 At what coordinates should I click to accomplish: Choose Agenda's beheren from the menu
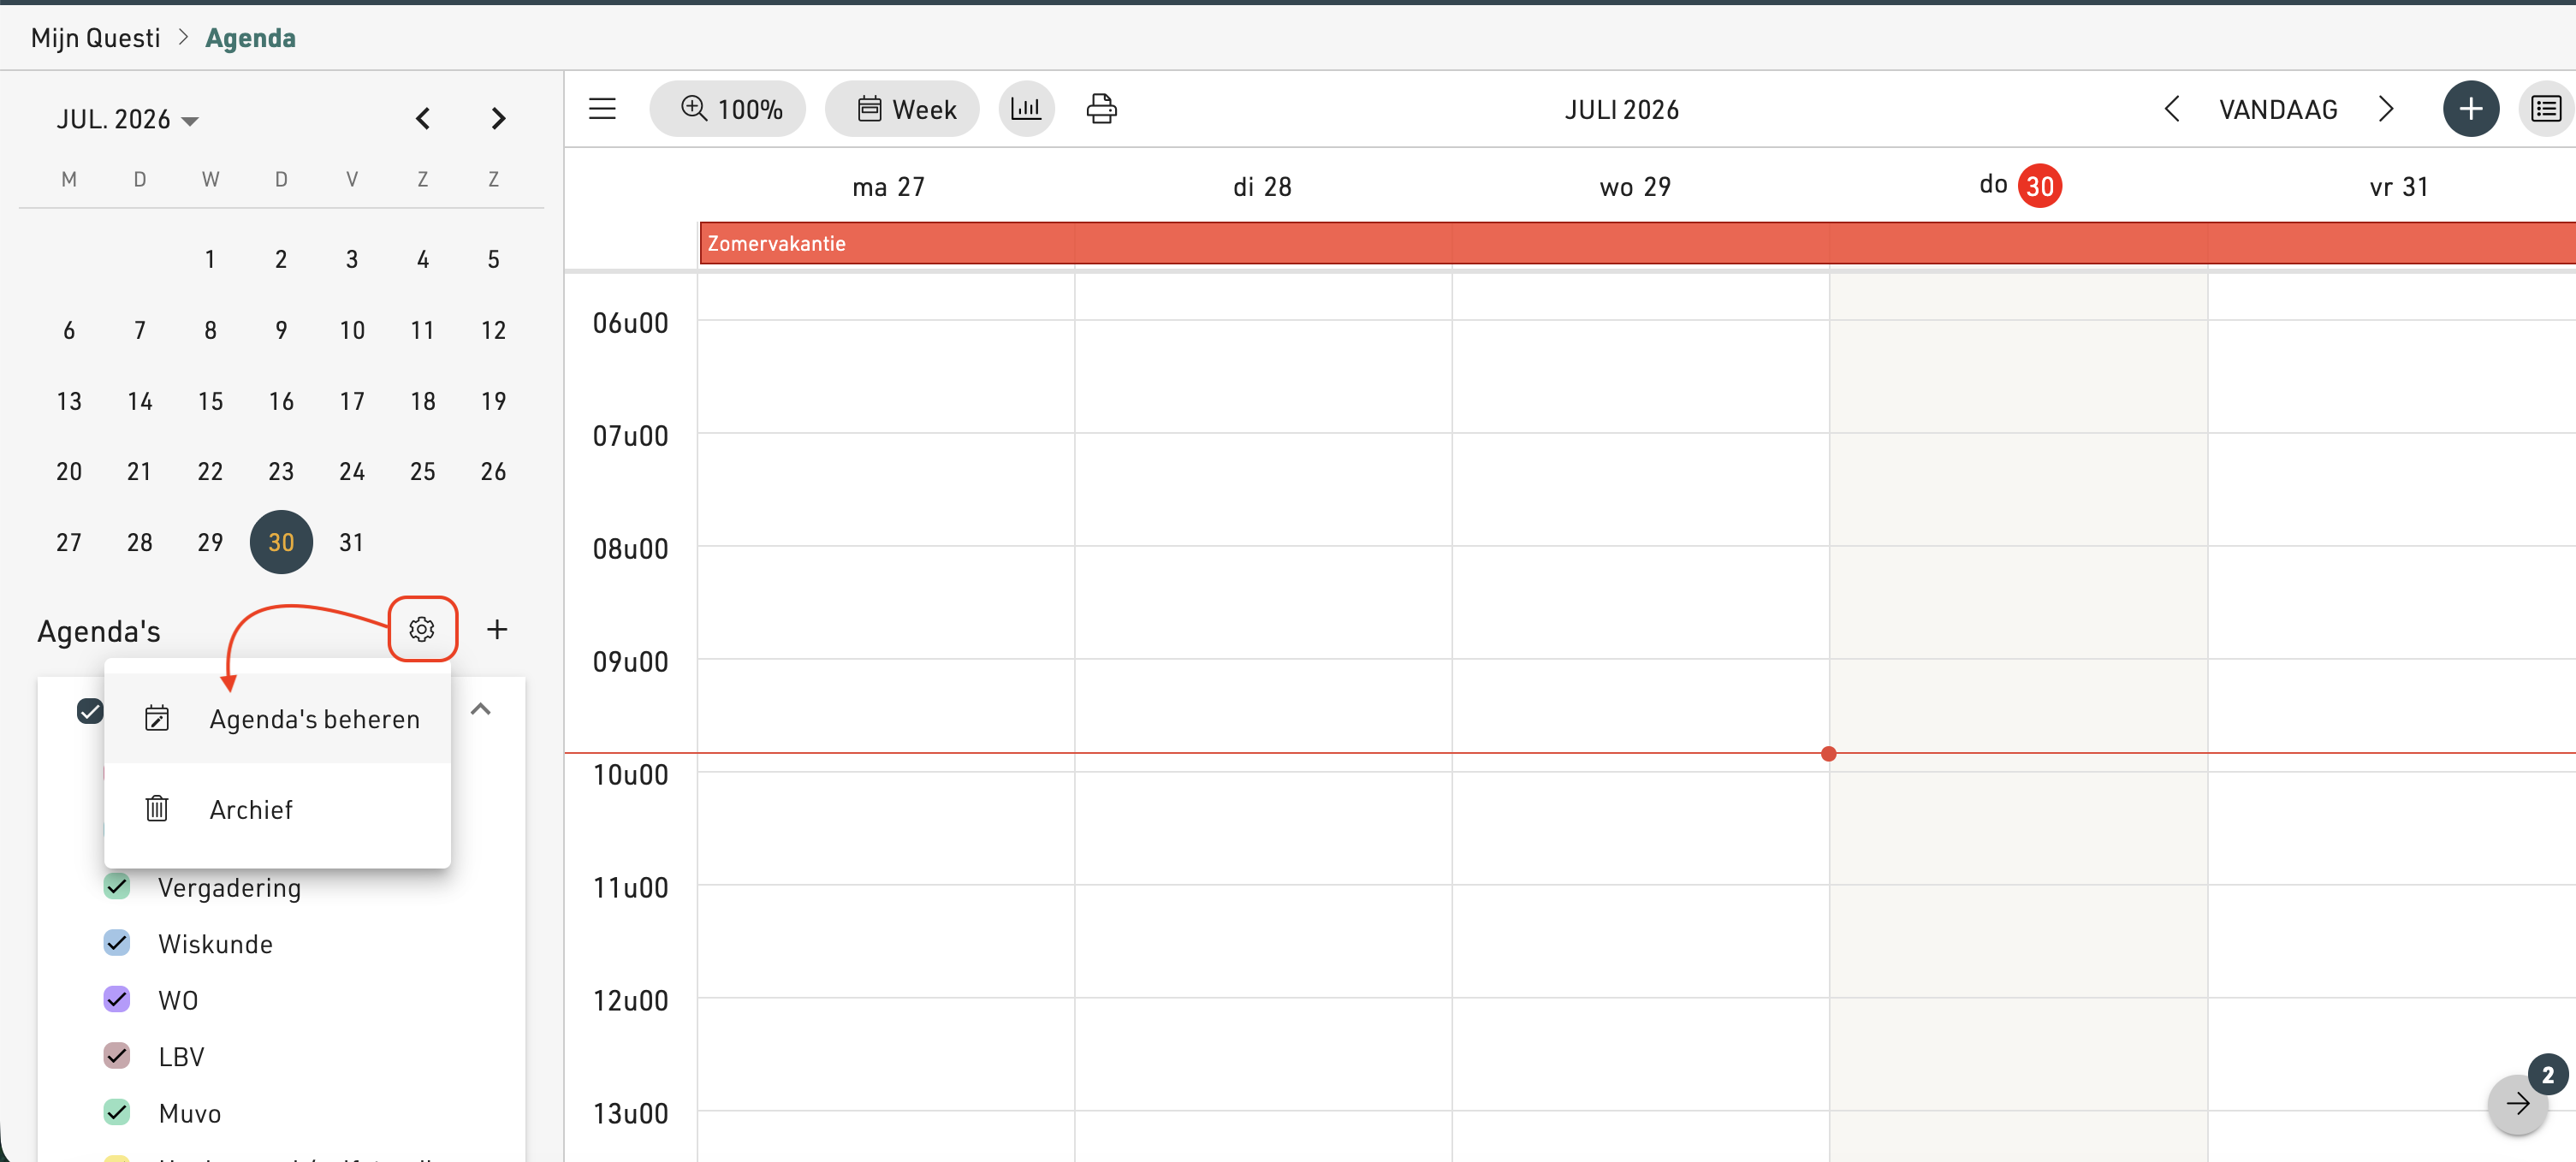(x=277, y=719)
